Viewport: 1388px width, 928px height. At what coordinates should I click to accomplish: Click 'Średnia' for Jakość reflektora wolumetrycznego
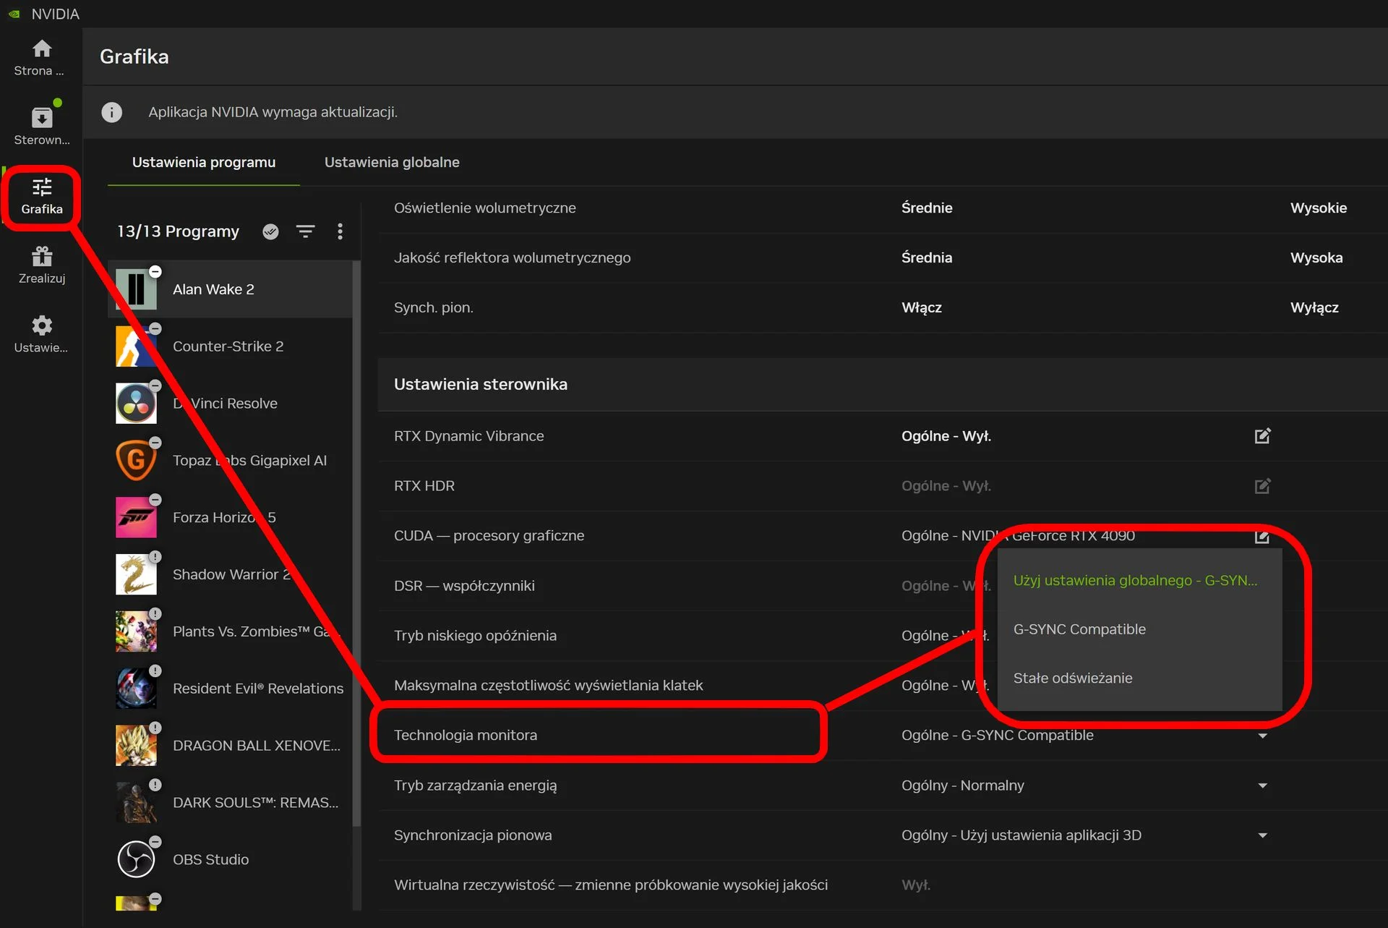pos(926,258)
